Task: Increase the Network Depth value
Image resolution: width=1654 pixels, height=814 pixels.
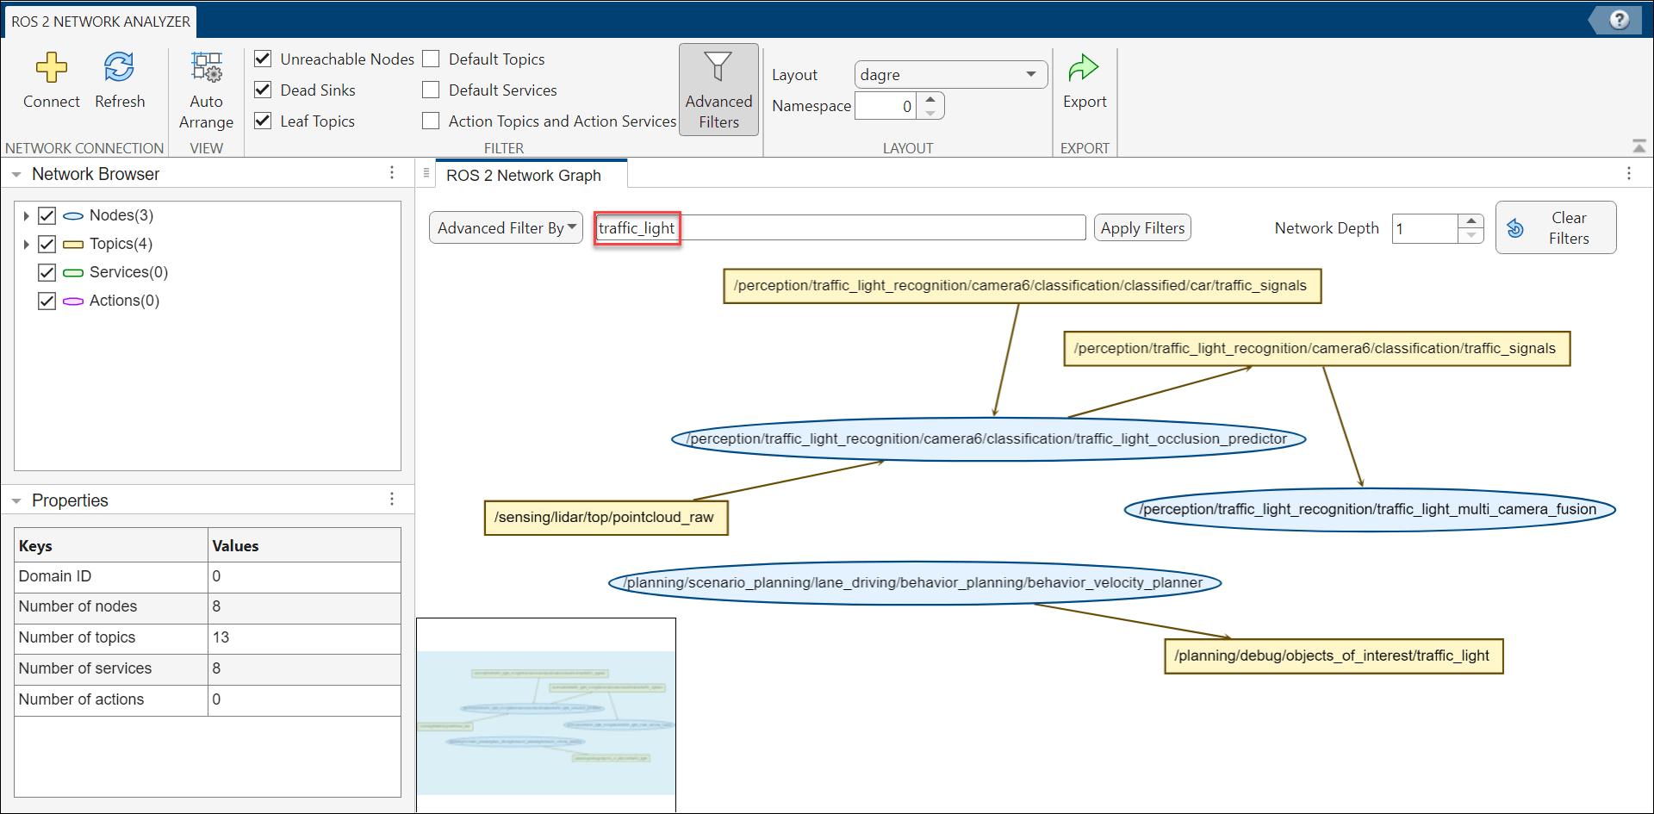Action: click(1471, 221)
